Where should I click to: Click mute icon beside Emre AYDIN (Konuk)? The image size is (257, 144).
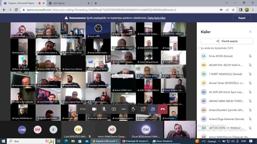point(250,56)
